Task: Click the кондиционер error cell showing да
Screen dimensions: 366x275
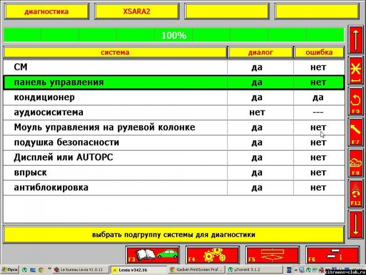Action: (319, 97)
